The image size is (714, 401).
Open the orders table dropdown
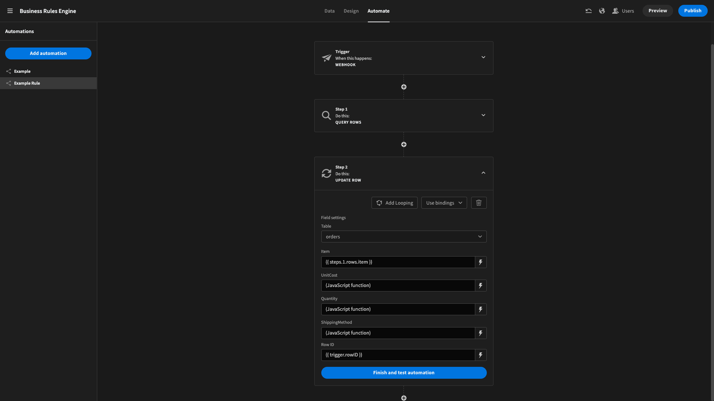(x=404, y=237)
